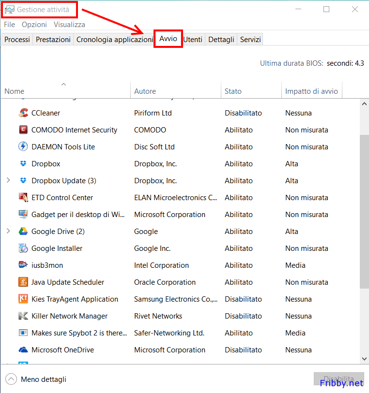Click the CCleaner icon in the list

(x=23, y=113)
